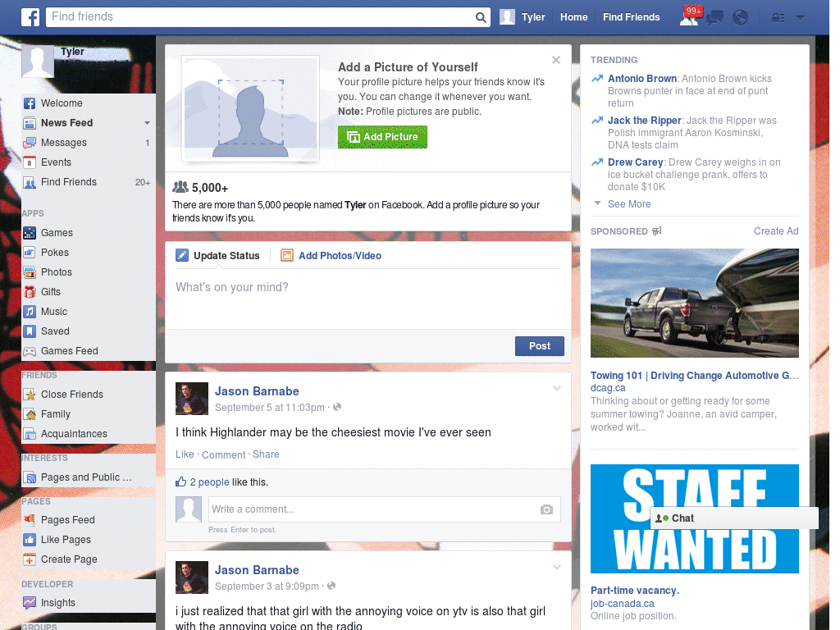
Task: Open Jason Barnabe's name on Highlander post
Action: [257, 391]
